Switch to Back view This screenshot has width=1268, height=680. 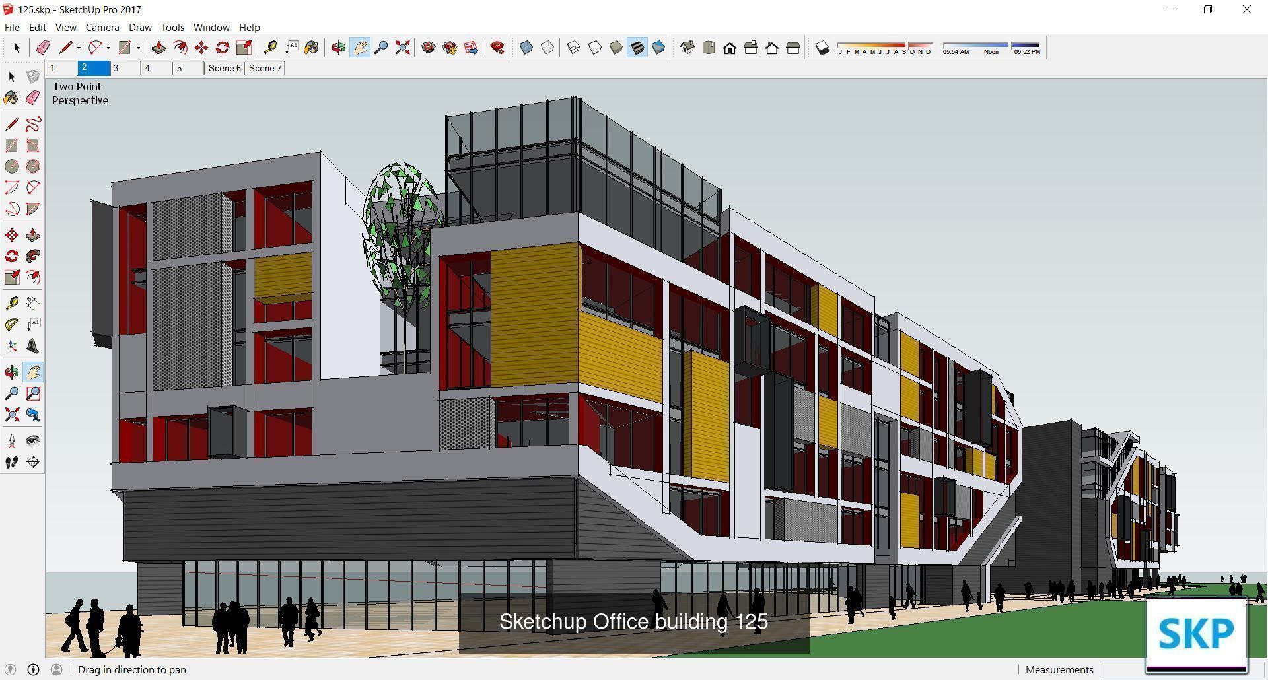point(772,48)
